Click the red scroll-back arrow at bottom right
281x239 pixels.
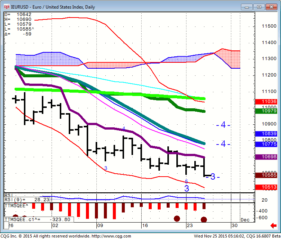(274, 226)
